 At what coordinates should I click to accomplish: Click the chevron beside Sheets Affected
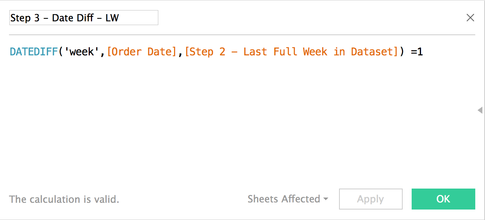click(x=326, y=199)
